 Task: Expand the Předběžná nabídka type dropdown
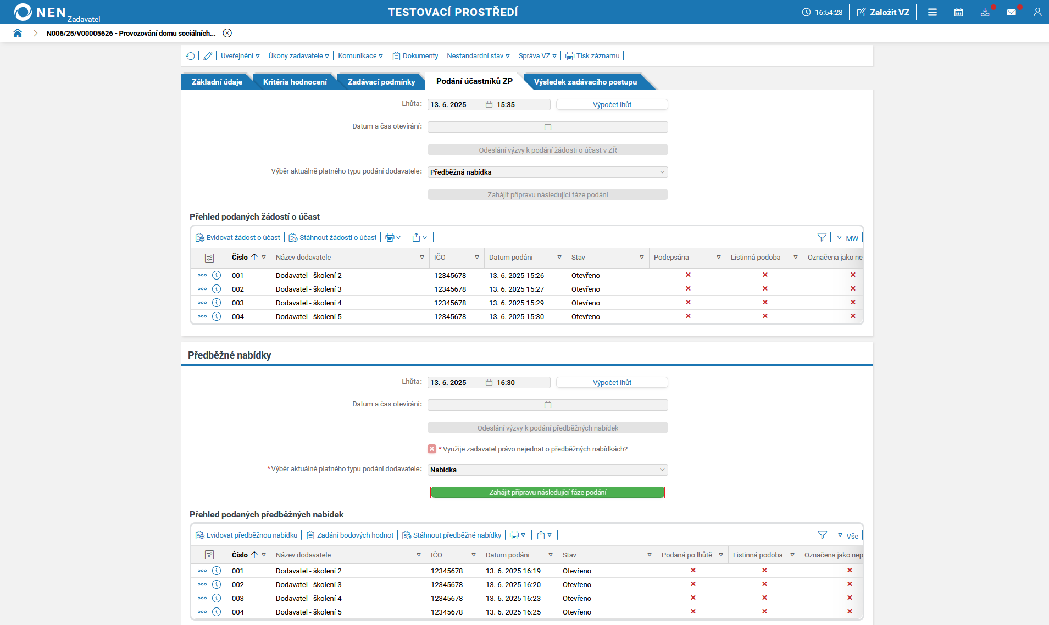point(548,172)
